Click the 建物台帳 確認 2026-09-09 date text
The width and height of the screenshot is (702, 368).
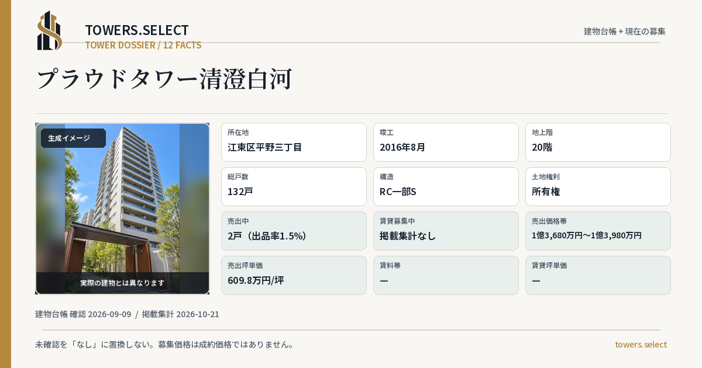(83, 314)
